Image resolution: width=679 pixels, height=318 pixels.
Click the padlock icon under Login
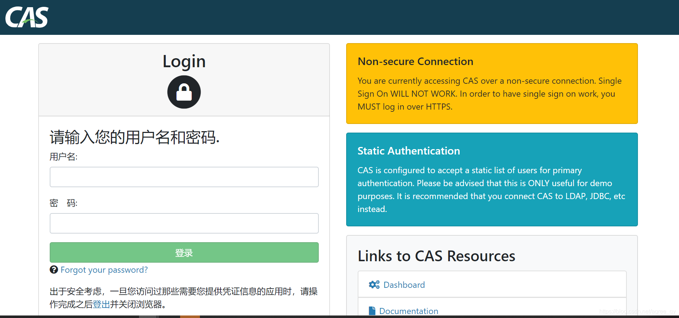pos(184,92)
